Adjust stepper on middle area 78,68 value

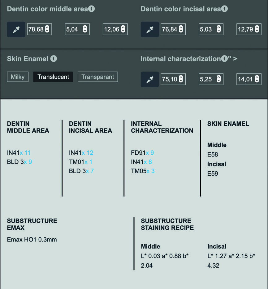(47, 30)
